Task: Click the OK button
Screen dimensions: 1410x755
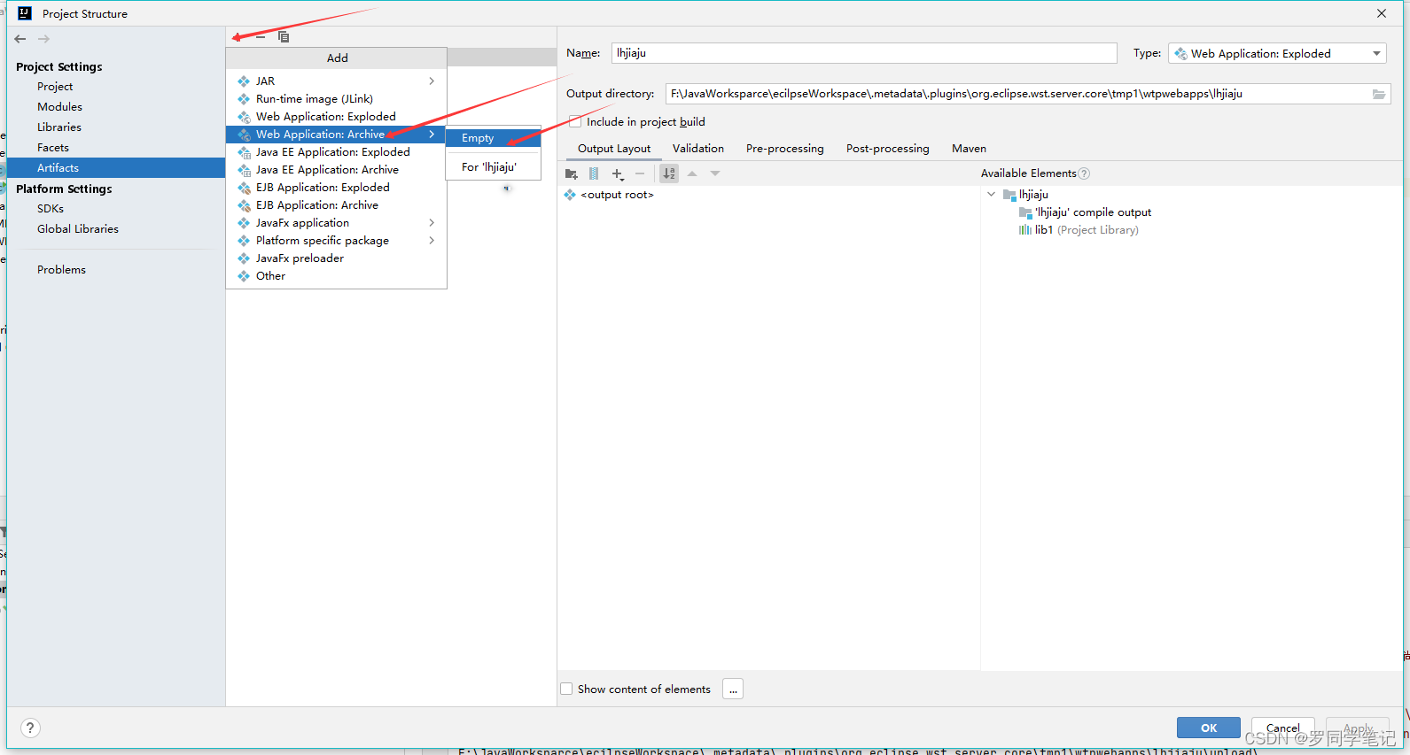Action: tap(1209, 728)
